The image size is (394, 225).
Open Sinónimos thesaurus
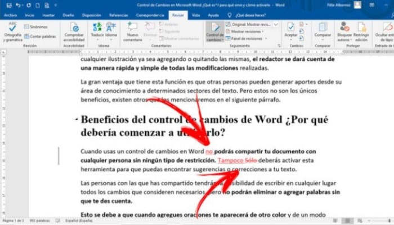(35, 26)
